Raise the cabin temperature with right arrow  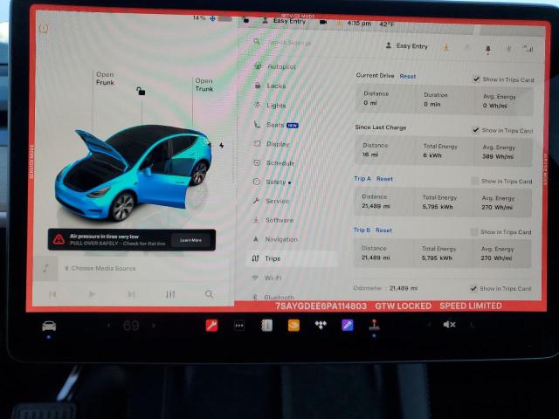click(154, 326)
